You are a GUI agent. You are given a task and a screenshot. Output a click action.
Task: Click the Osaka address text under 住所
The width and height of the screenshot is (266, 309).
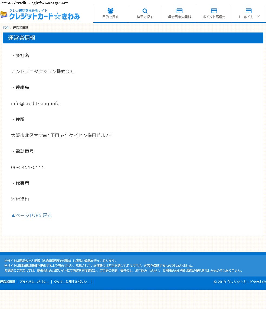[x=61, y=135]
